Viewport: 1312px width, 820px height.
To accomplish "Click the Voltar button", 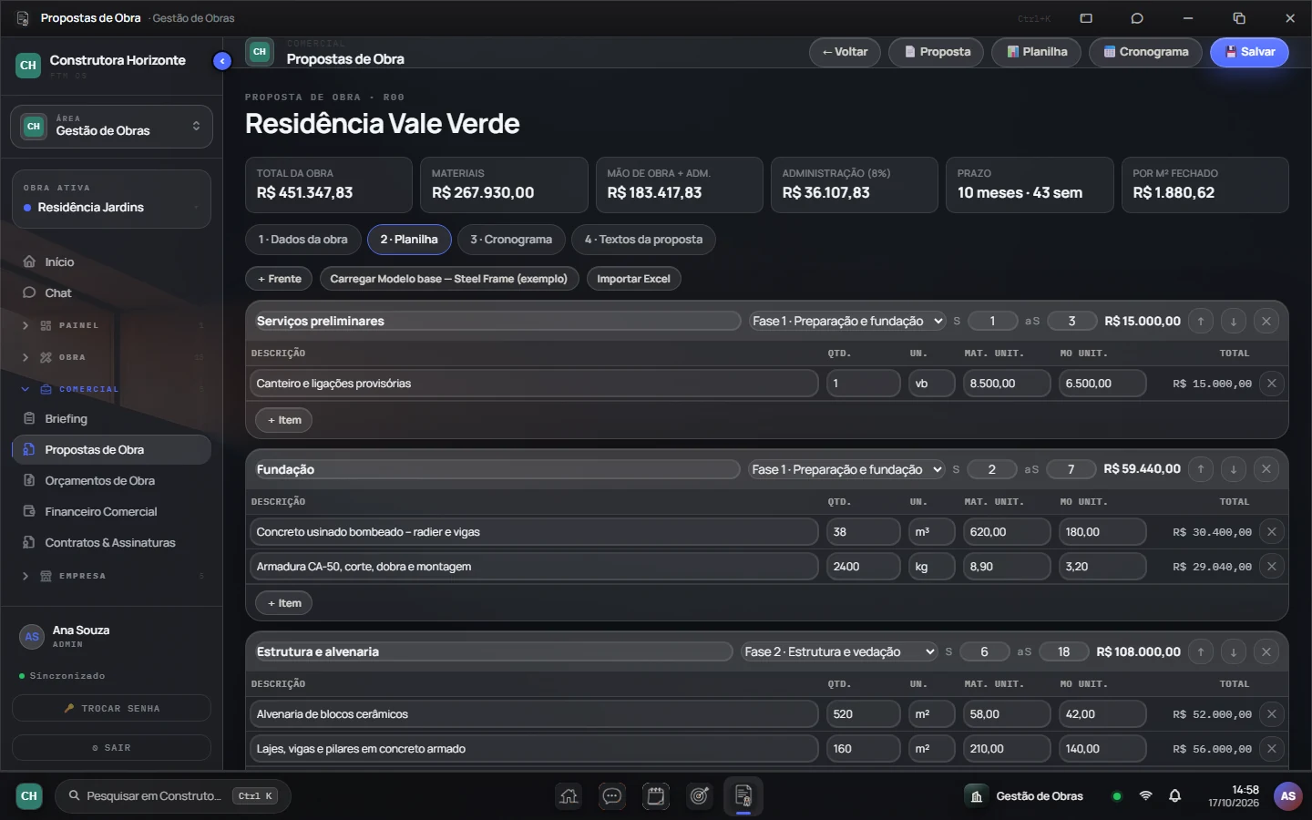I will pos(845,52).
